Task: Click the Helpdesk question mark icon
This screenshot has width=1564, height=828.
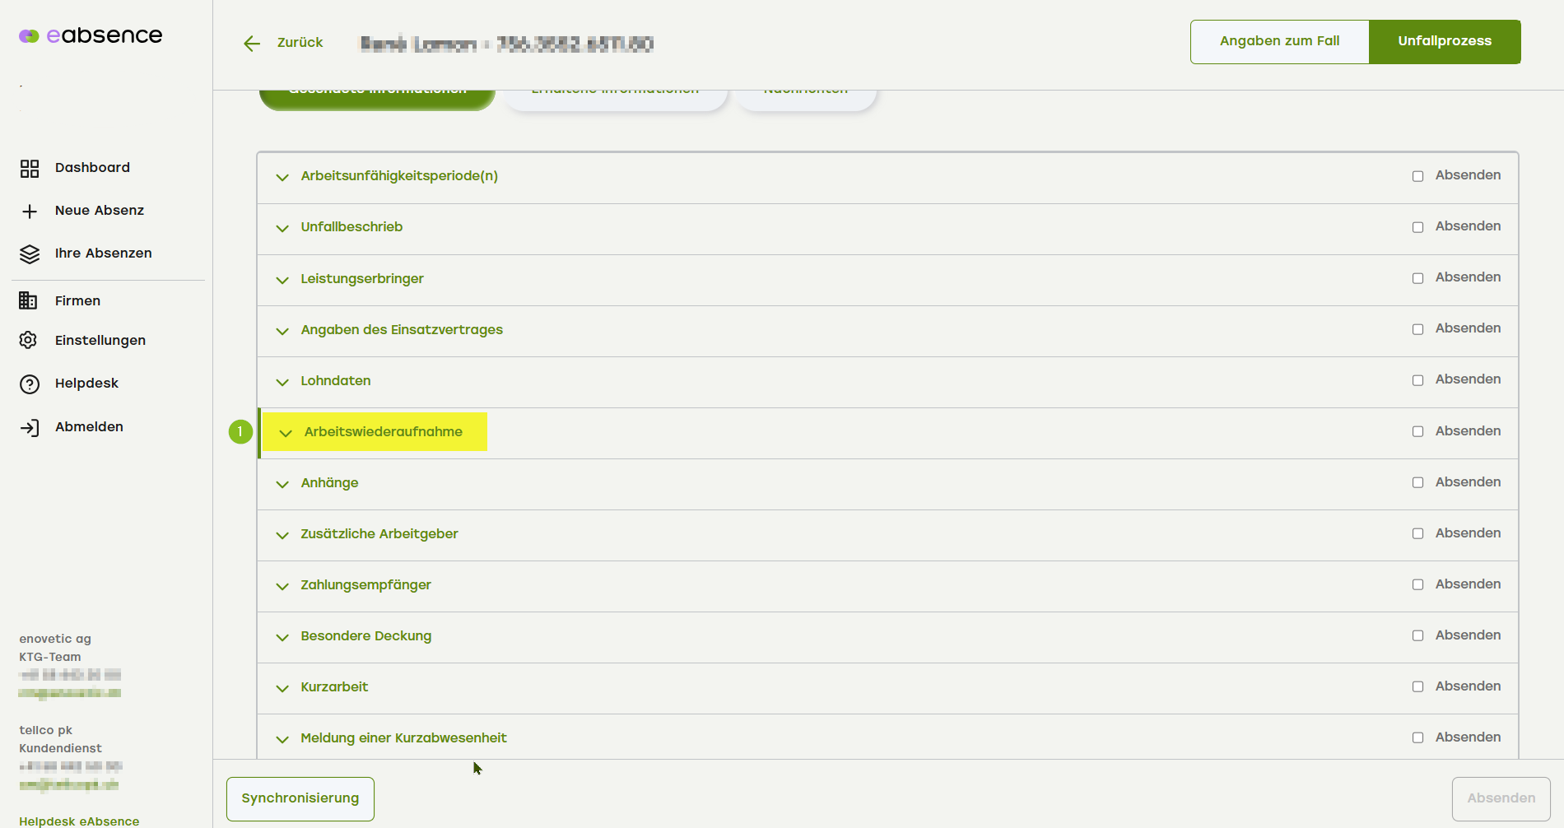Action: pyautogui.click(x=30, y=384)
